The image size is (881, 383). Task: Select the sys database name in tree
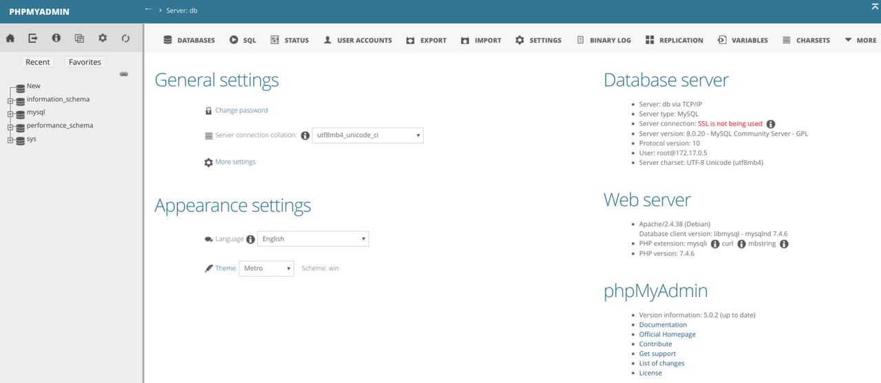(x=32, y=138)
